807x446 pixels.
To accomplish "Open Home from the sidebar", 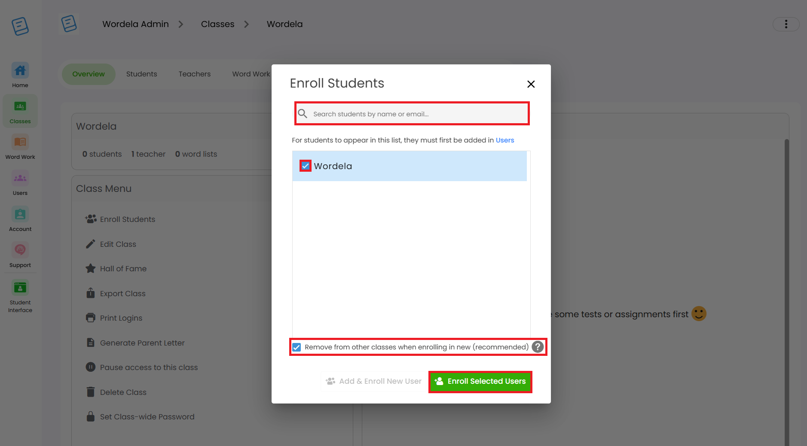I will (20, 76).
